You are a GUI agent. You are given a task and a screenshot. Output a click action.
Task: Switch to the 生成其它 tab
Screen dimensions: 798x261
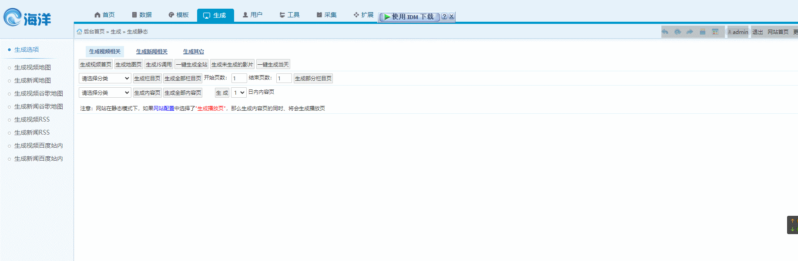click(x=193, y=52)
